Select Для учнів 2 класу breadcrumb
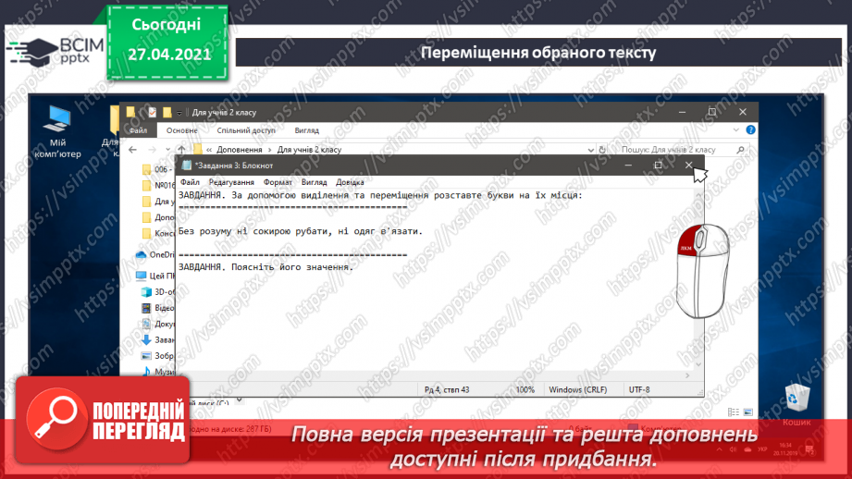Image resolution: width=852 pixels, height=479 pixels. click(309, 150)
